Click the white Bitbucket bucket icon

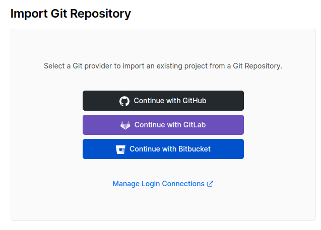pyautogui.click(x=120, y=149)
